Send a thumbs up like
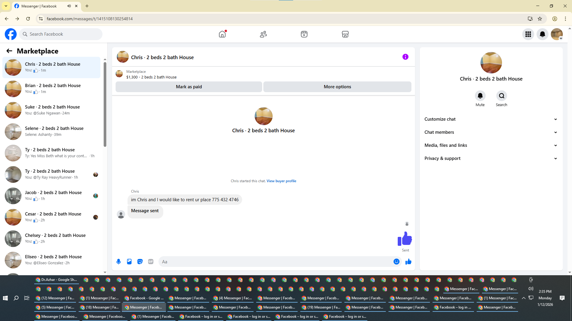This screenshot has height=321, width=572. click(x=408, y=262)
